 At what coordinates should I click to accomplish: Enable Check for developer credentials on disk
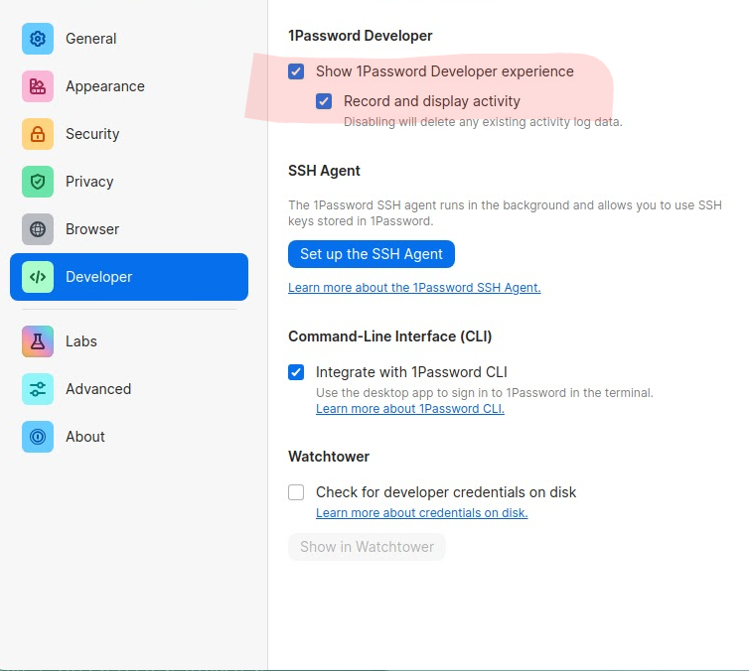pyautogui.click(x=296, y=492)
